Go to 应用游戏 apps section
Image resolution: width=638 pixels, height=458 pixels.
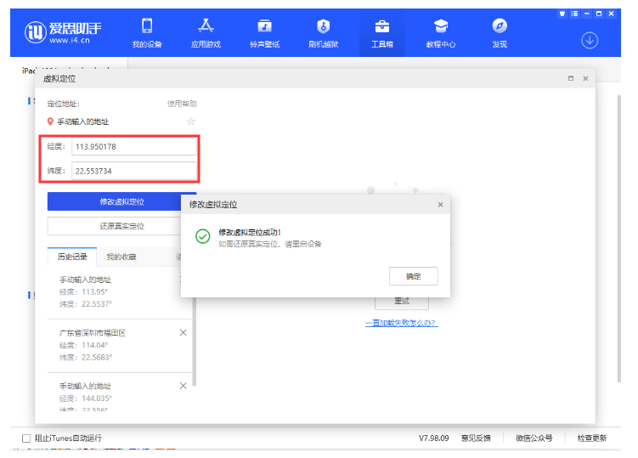(x=206, y=26)
